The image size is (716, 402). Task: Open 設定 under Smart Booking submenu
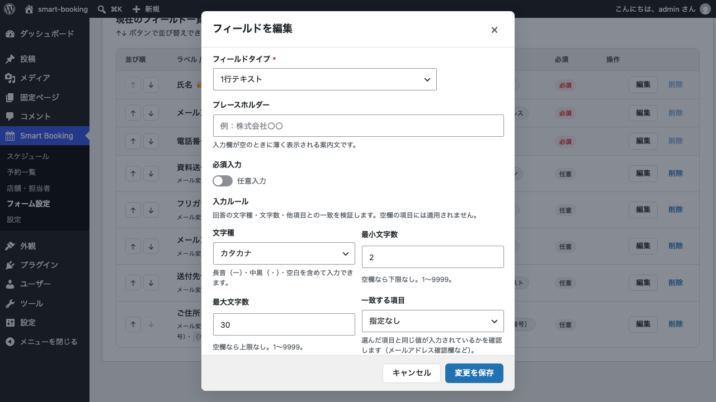45,219
